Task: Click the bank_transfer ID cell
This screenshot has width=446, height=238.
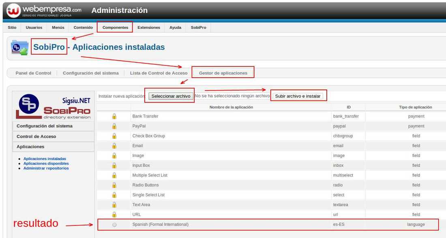Action: pos(346,116)
